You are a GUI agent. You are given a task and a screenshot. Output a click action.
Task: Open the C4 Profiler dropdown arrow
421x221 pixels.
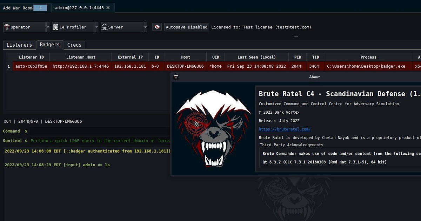[96, 27]
